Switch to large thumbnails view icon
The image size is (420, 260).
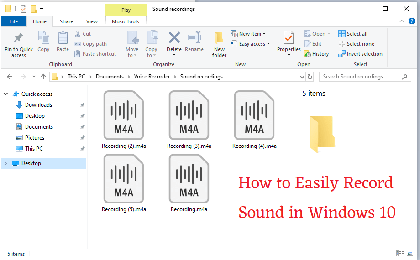click(x=410, y=253)
